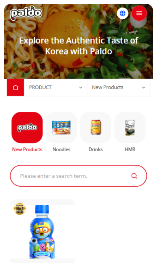Click the hero banner headline text
Viewport: 157px width, 267px height.
[x=78, y=46]
